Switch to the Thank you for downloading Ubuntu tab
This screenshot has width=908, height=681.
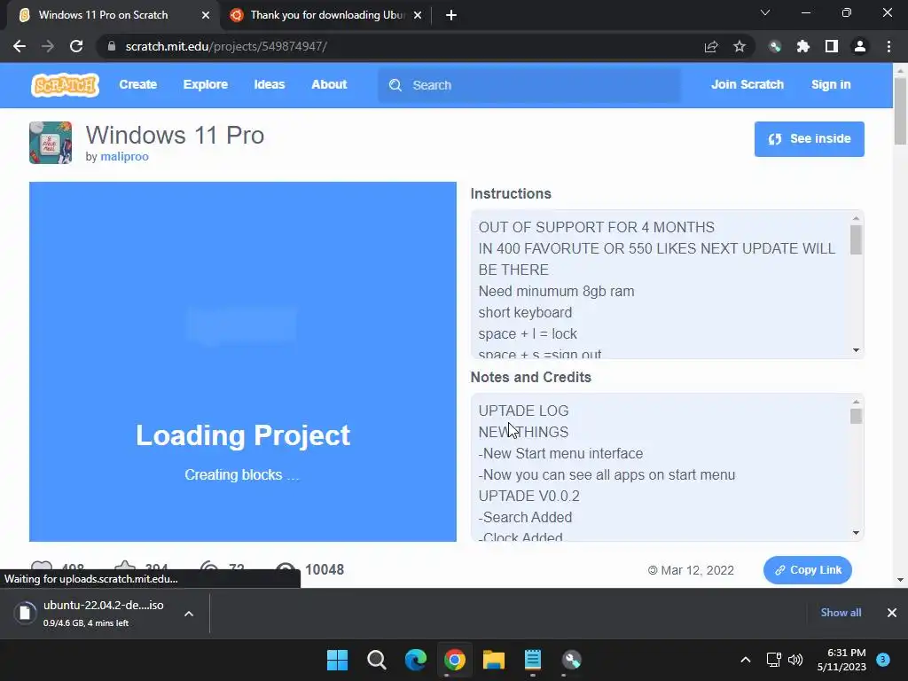[x=327, y=15]
